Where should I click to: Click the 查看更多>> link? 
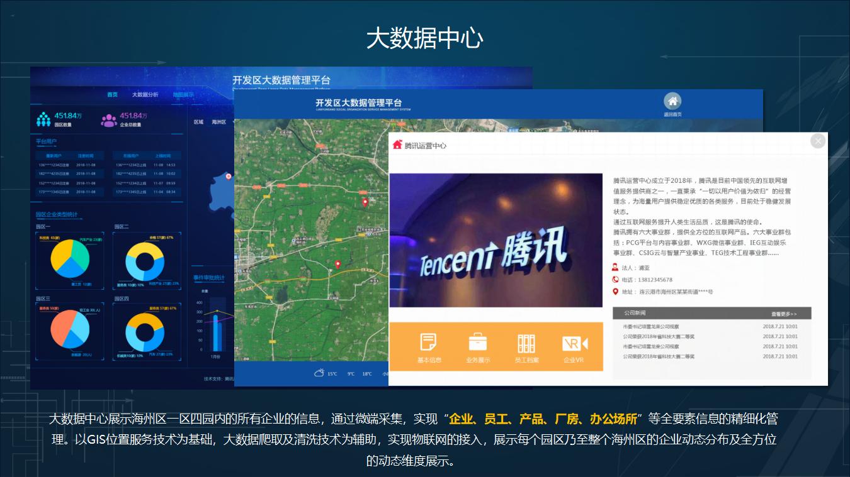[x=783, y=314]
